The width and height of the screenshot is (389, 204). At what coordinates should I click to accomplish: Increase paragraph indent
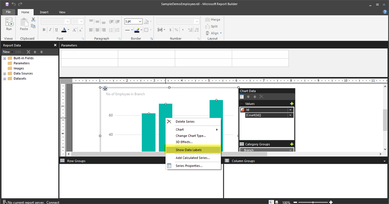[117, 22]
